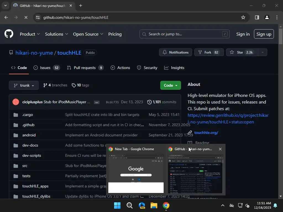The image size is (283, 212).
Task: Go back to the previous page
Action: pyautogui.click(x=6, y=17)
